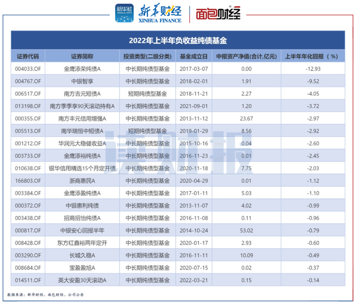This screenshot has height=304, width=356.
Task: Select security code 003733.OF
Action: tap(28, 156)
